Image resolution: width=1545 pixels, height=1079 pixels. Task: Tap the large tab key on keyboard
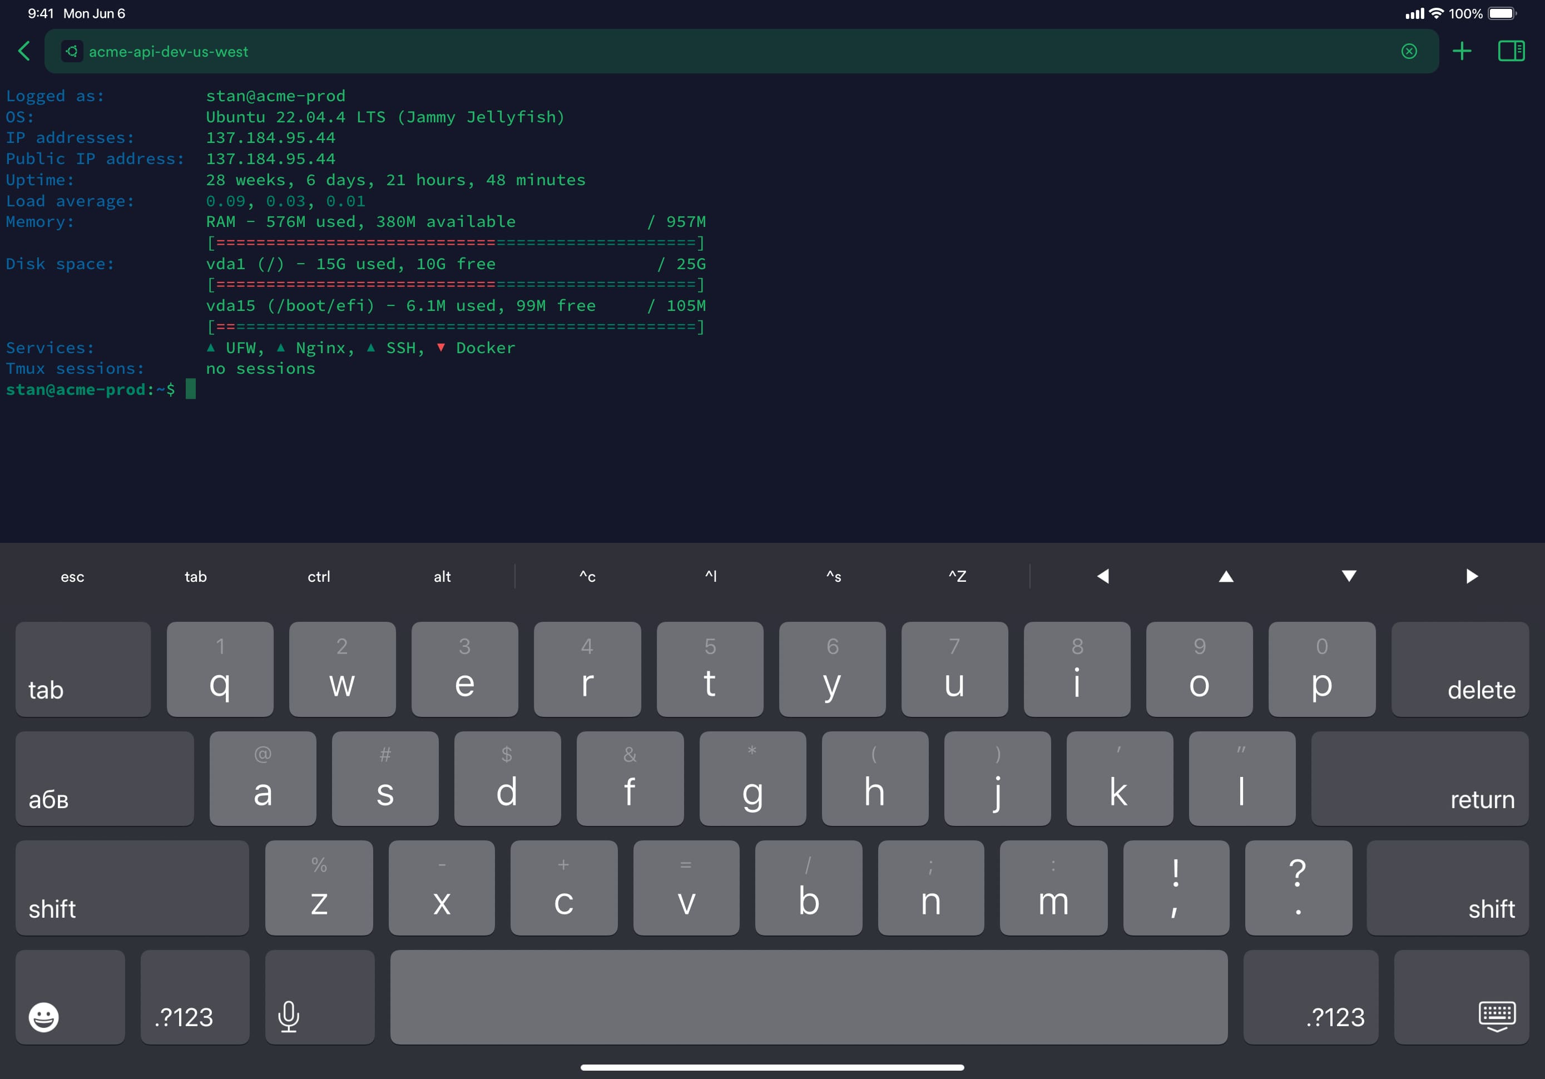click(x=83, y=669)
